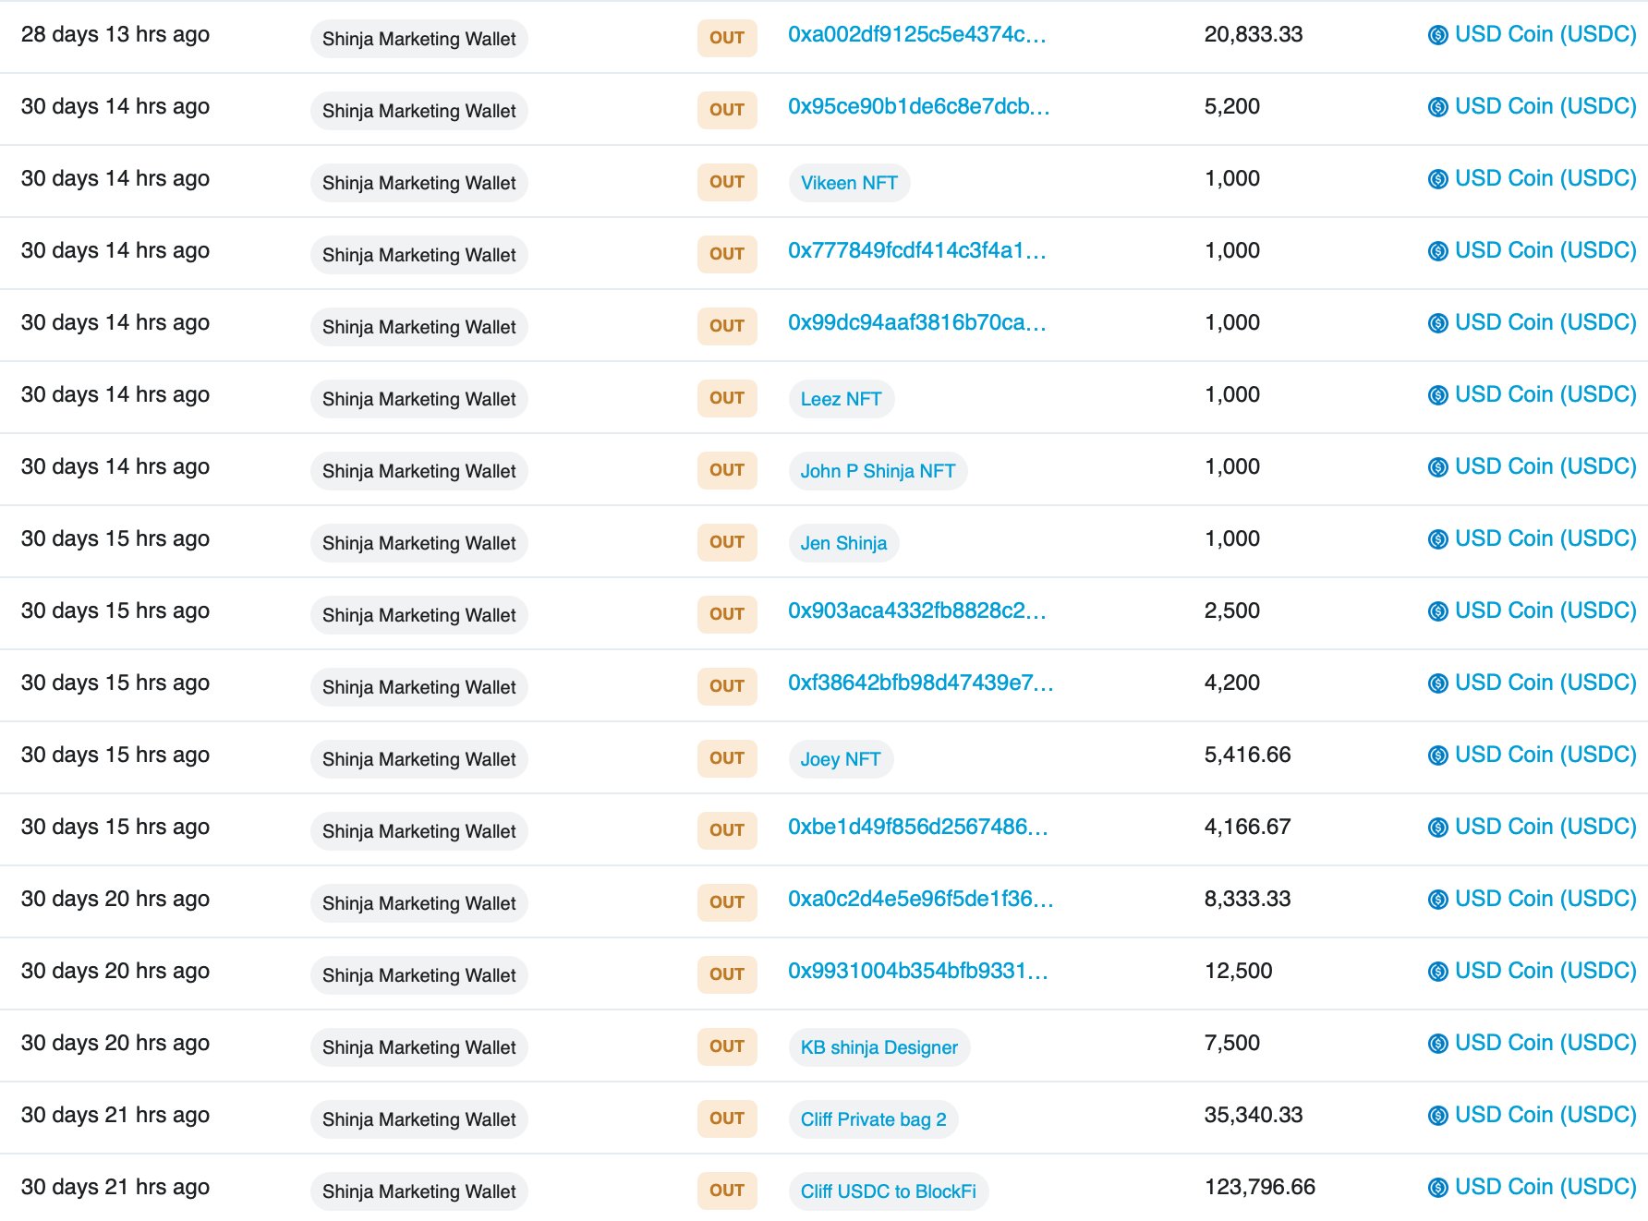Screen dimensions: 1648x1221
Task: Click the USDC coin icon beside the Vikeen NFT row
Action: click(1437, 178)
